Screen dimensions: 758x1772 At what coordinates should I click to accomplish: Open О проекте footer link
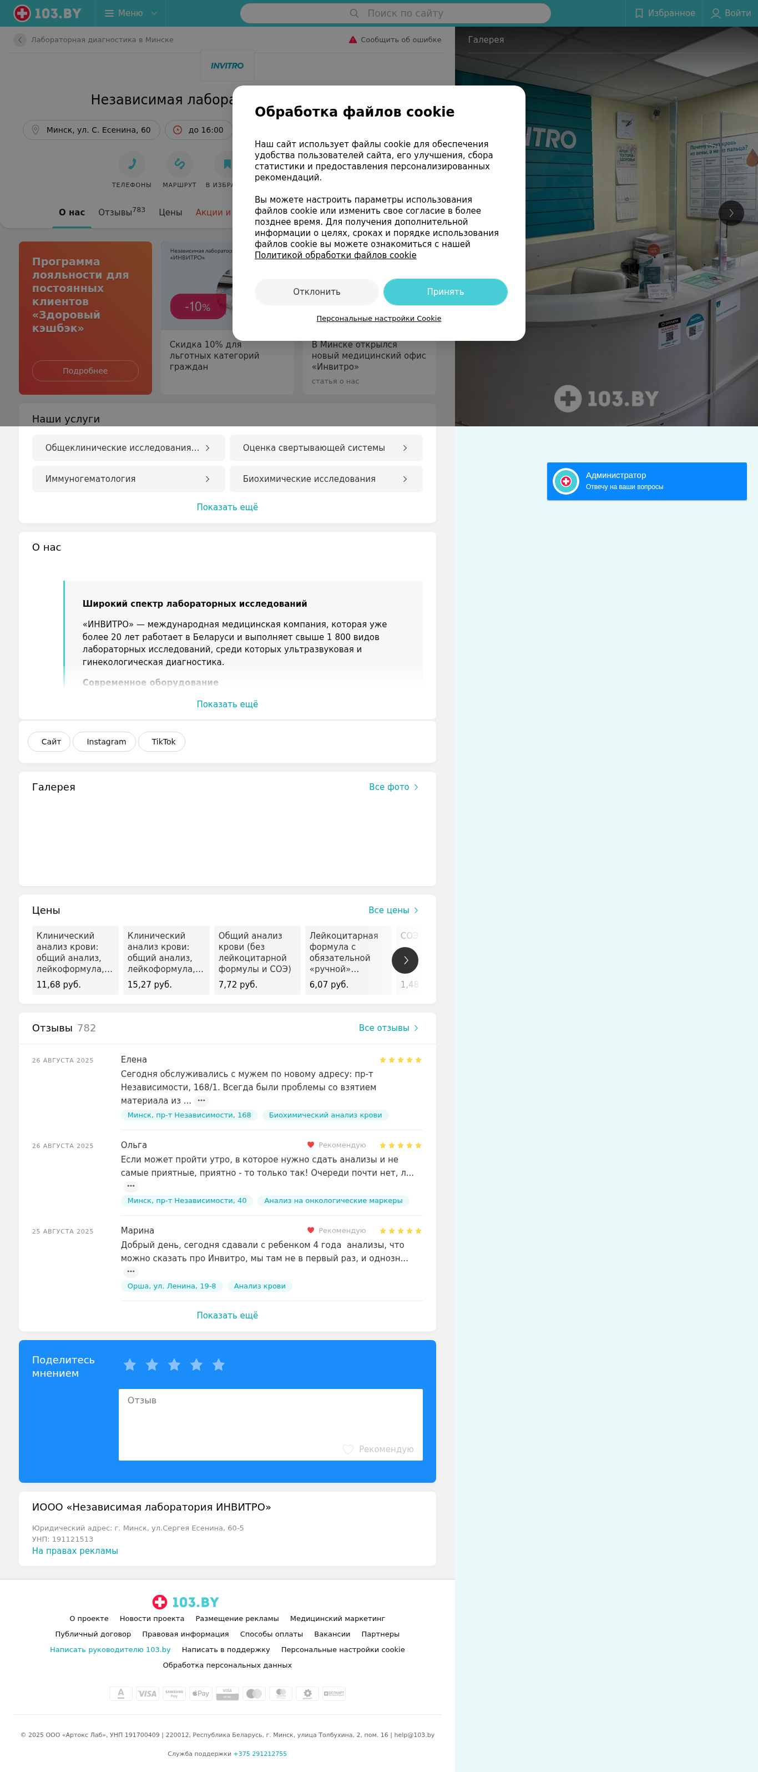[89, 1619]
